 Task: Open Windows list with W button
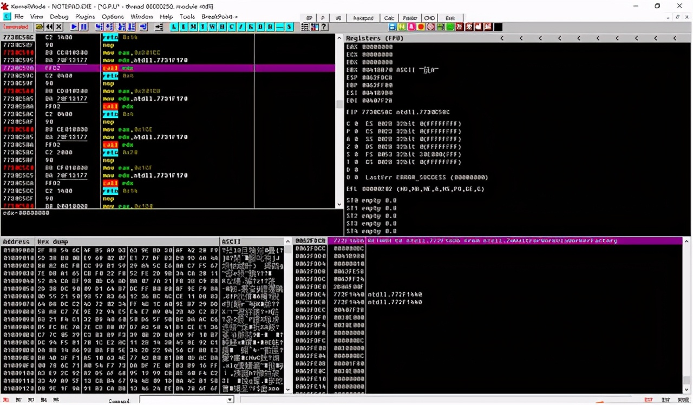(213, 27)
